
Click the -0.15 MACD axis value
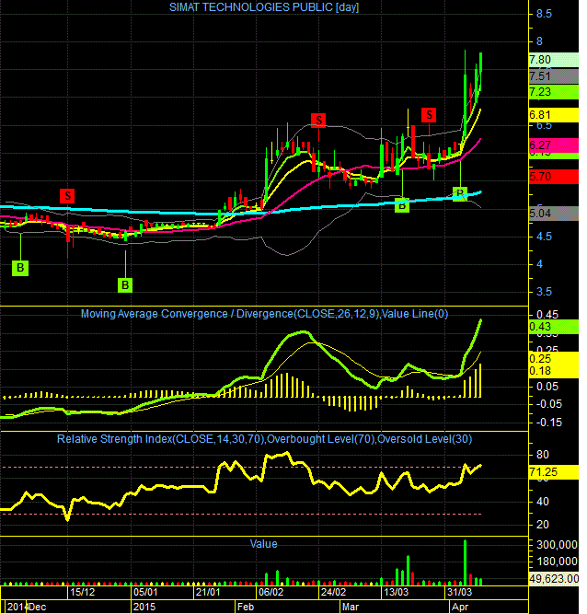(x=548, y=423)
